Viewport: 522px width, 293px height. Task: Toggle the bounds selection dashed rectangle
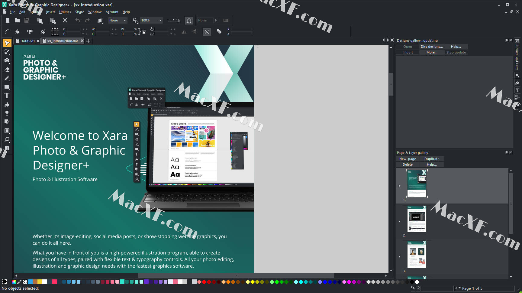(55, 31)
